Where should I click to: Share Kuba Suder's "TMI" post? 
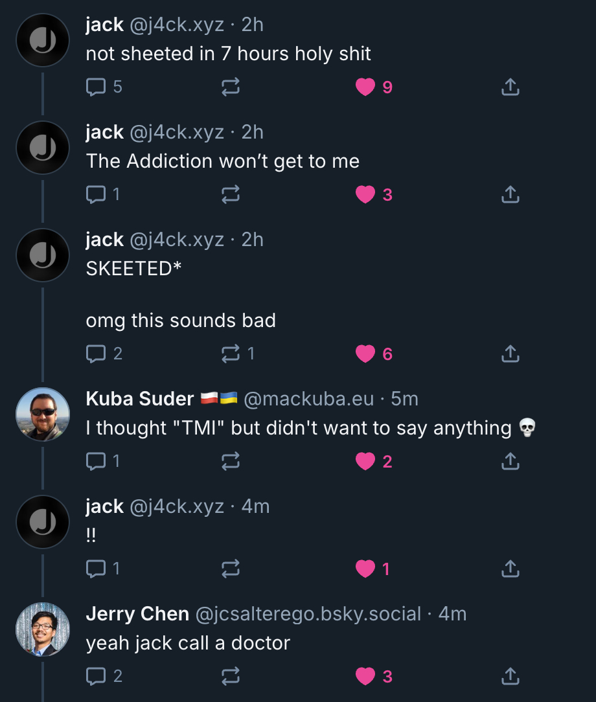(x=510, y=461)
